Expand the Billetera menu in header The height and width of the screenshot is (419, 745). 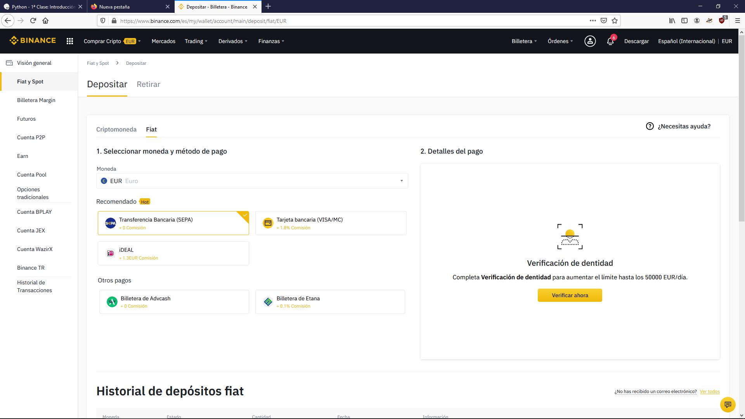coord(524,41)
